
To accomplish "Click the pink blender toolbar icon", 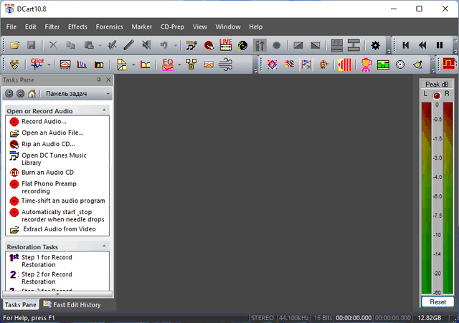I will 366,64.
